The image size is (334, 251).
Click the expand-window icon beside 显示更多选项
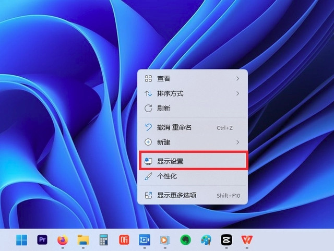coord(148,195)
